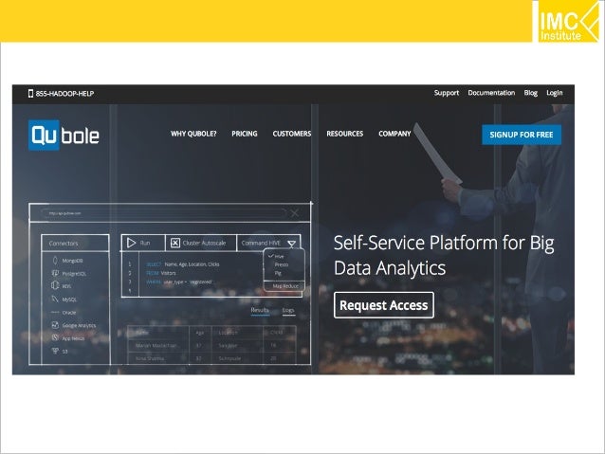The height and width of the screenshot is (454, 605).
Task: Click the Run play icon
Action: pos(131,243)
